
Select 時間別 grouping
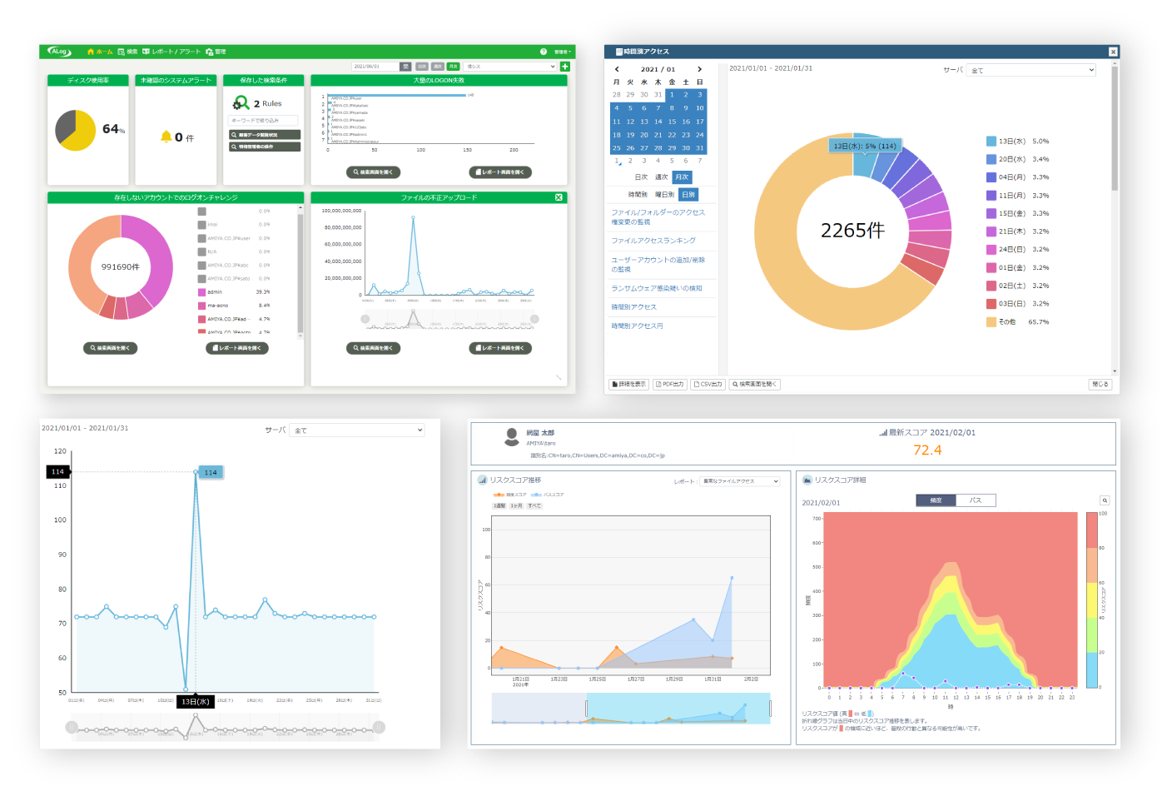click(x=638, y=195)
